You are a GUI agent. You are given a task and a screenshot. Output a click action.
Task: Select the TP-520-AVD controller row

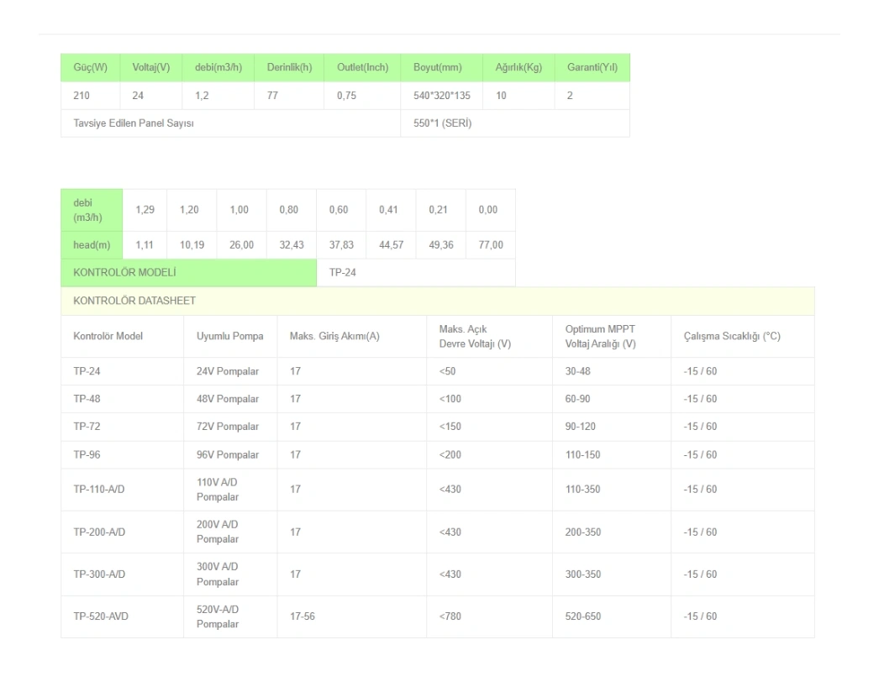[x=101, y=616]
